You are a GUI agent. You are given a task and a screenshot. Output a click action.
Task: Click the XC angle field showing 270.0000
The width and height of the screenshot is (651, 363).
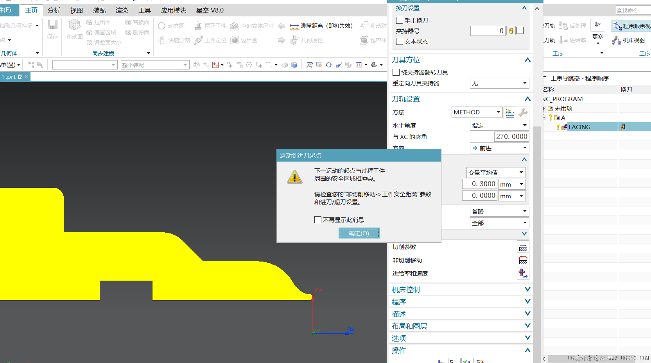tap(512, 137)
